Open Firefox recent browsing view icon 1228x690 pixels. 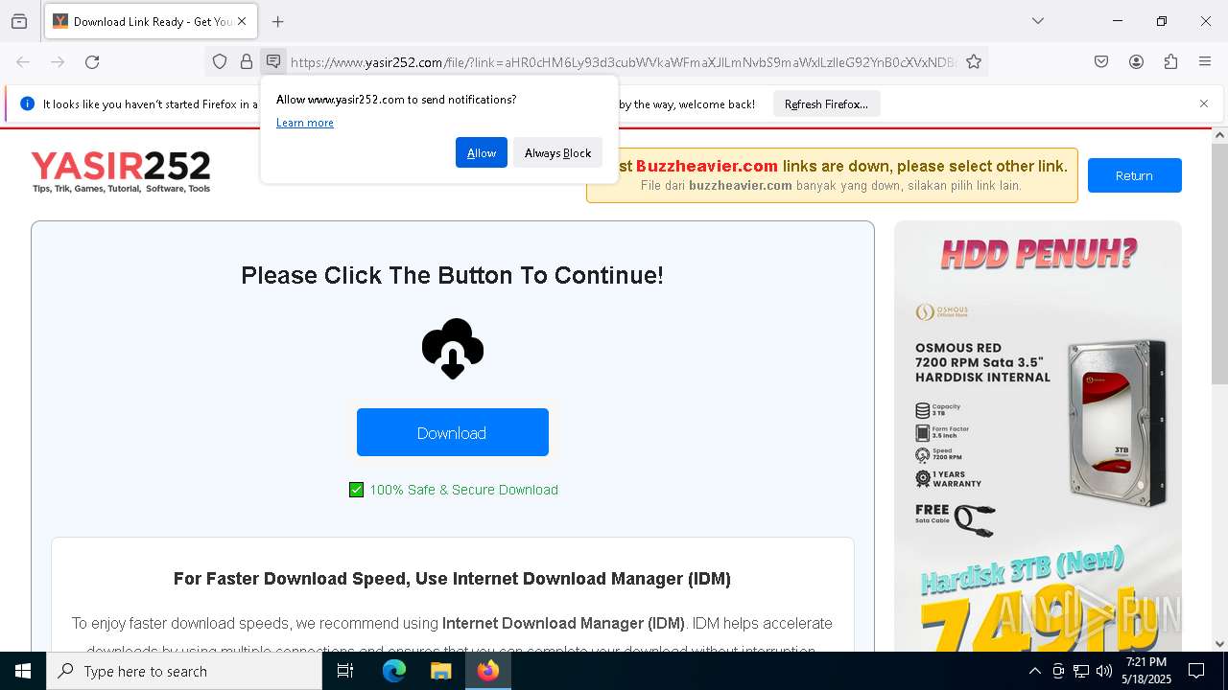tap(19, 21)
